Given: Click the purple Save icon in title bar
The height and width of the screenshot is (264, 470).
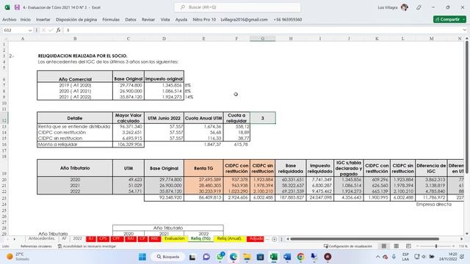Looking at the screenshot, I should click(x=17, y=7).
